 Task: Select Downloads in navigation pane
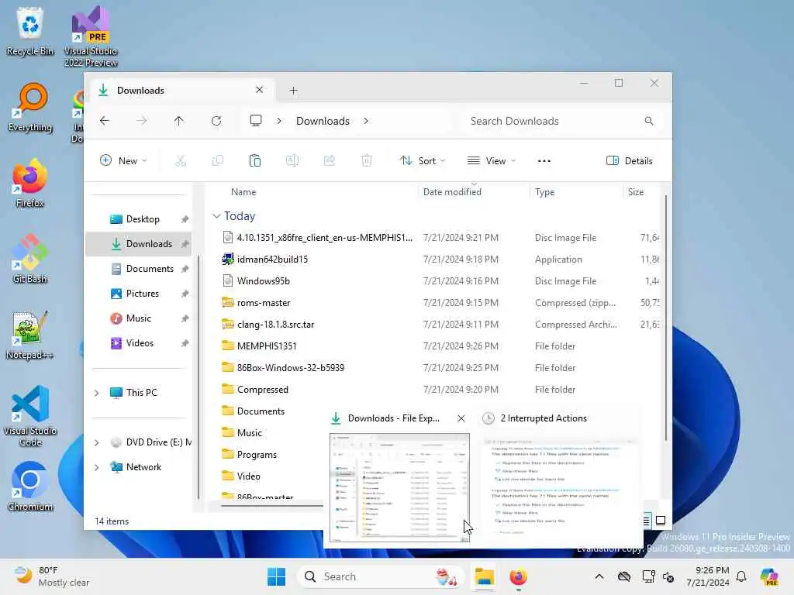(140, 244)
